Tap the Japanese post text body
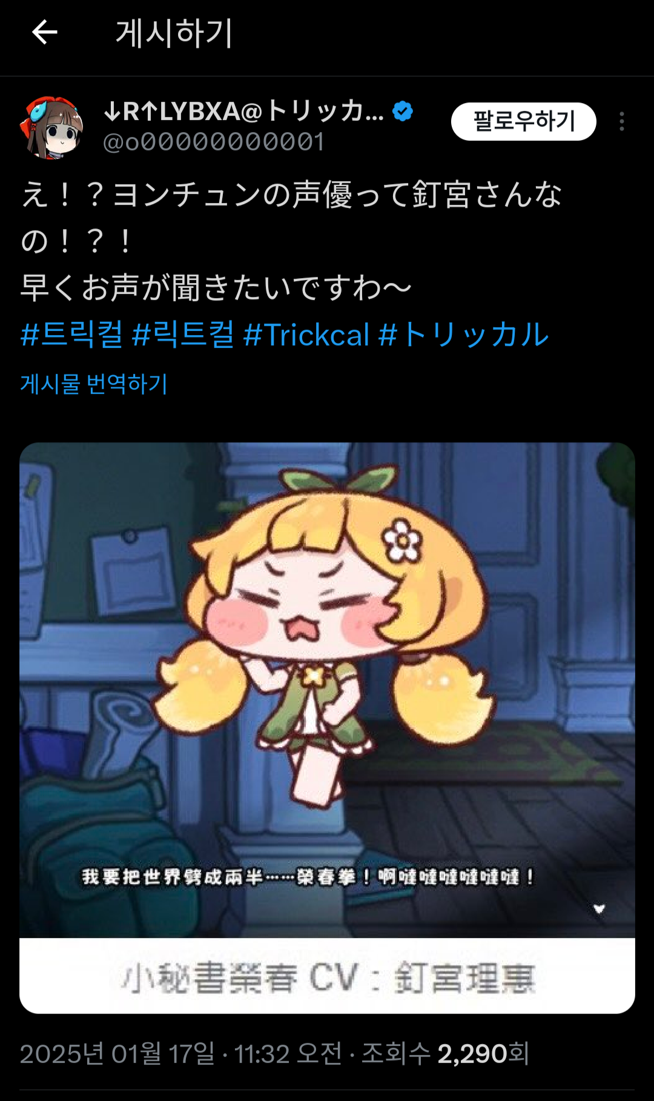Image resolution: width=654 pixels, height=1101 pixels. (x=292, y=241)
